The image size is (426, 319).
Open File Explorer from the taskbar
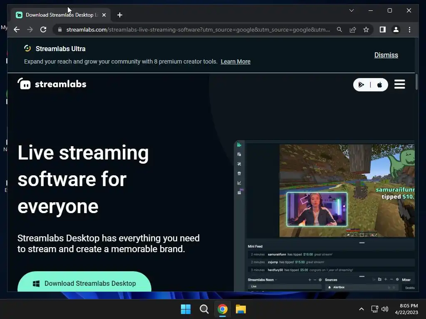(241, 309)
